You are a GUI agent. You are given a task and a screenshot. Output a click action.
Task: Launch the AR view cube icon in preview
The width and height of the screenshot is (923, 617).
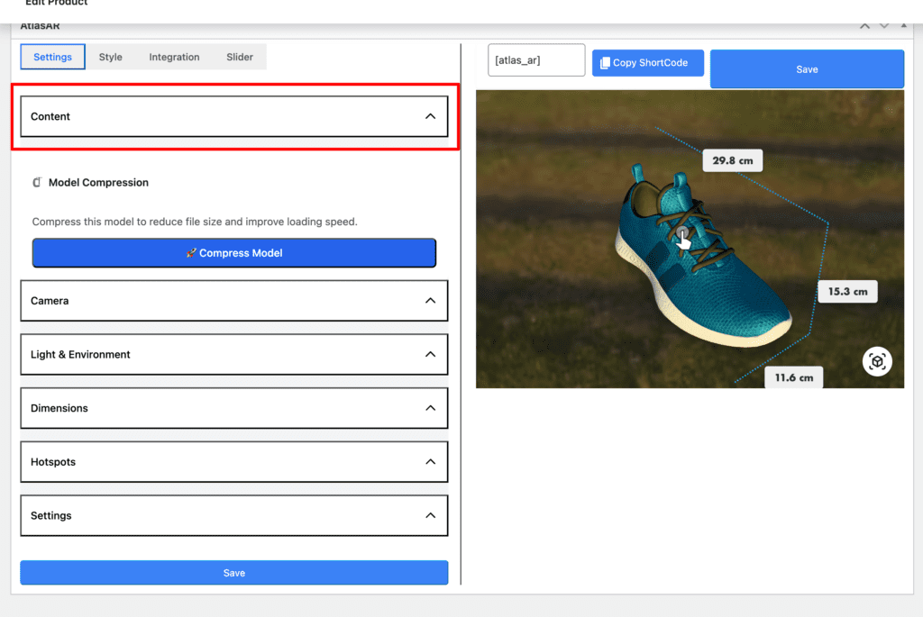(877, 361)
